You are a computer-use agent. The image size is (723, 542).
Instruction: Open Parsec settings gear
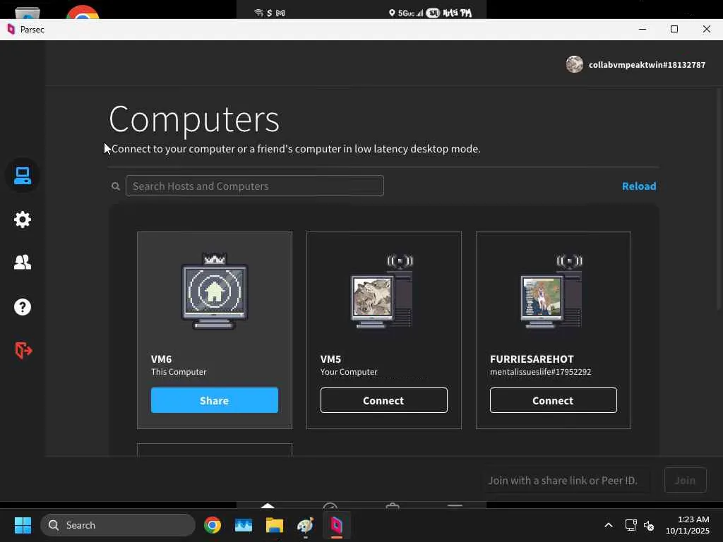coord(22,219)
